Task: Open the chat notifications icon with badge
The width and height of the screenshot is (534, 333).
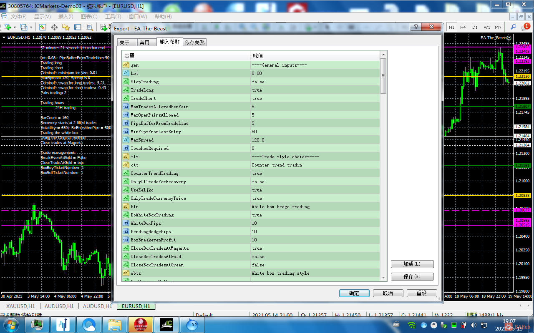Action: (x=525, y=27)
